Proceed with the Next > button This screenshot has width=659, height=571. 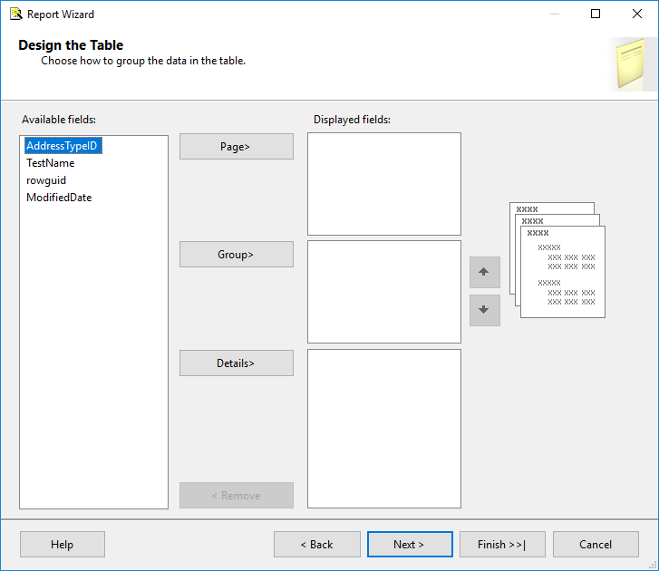click(x=409, y=545)
